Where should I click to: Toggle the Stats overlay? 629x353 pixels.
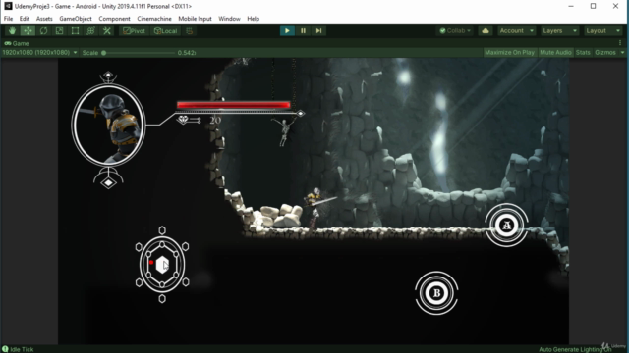(583, 52)
